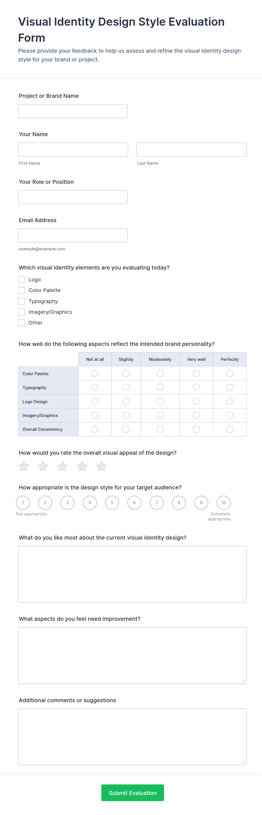Click the second star rating icon

click(43, 466)
